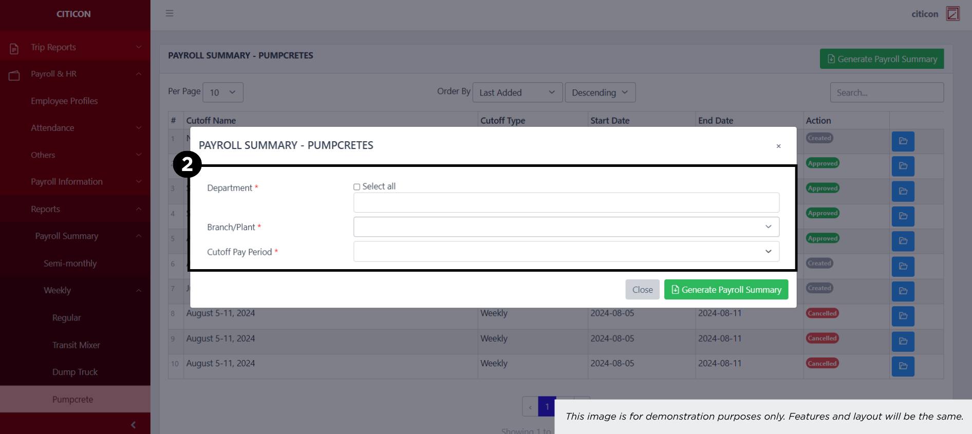
Task: Open the Descending sort order dropdown
Action: [600, 92]
